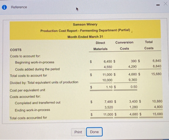The image size is (169, 140).
Task: Click the Done button
Action: pyautogui.click(x=94, y=132)
